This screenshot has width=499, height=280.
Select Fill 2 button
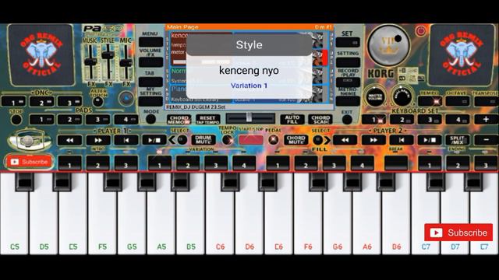(306, 163)
